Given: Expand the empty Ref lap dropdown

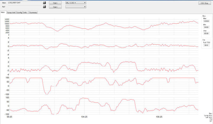Looking at the screenshot, I should point(75,7).
